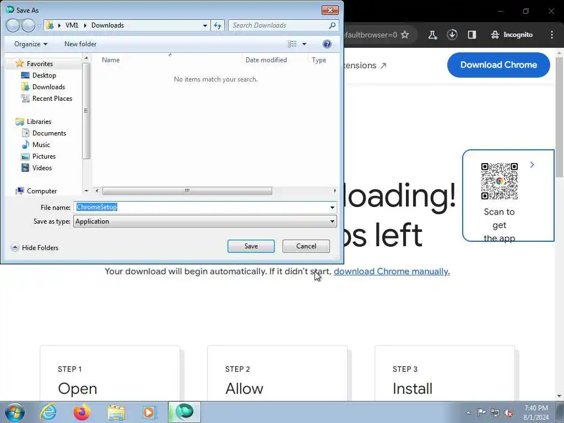Select Downloads in the navigation pane
This screenshot has height=423, width=564.
[x=48, y=86]
